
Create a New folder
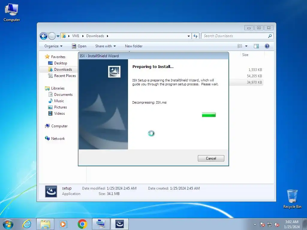(x=134, y=46)
